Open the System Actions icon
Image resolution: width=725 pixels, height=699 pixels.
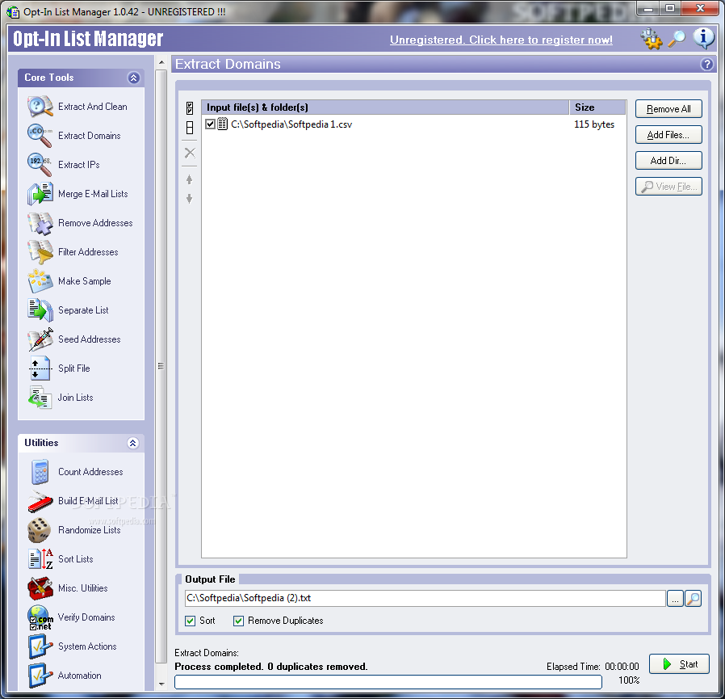coord(40,646)
